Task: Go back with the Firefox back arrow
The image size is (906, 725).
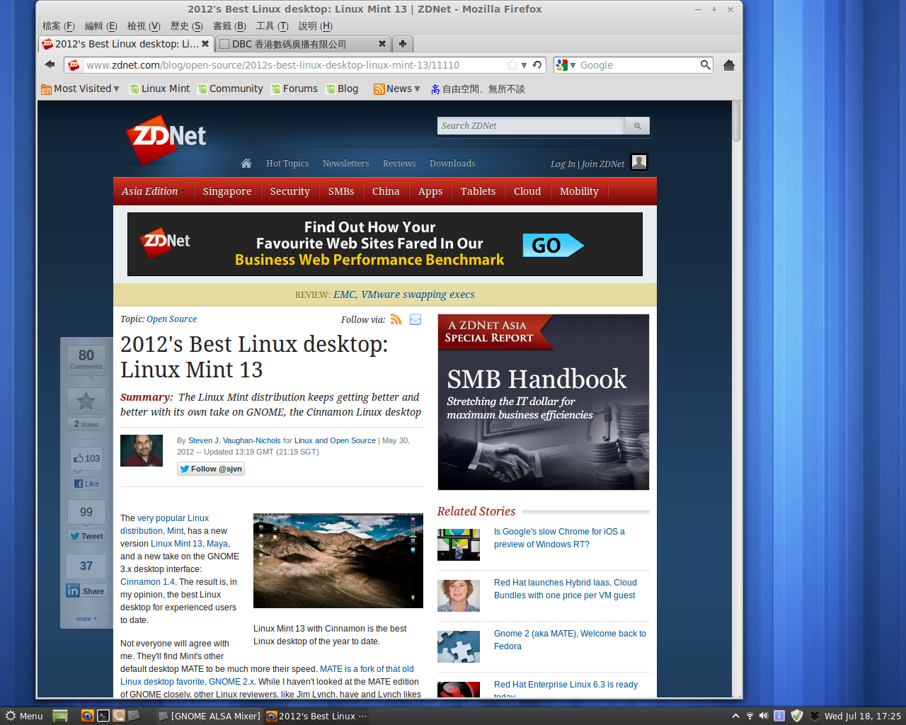Action: pos(50,64)
